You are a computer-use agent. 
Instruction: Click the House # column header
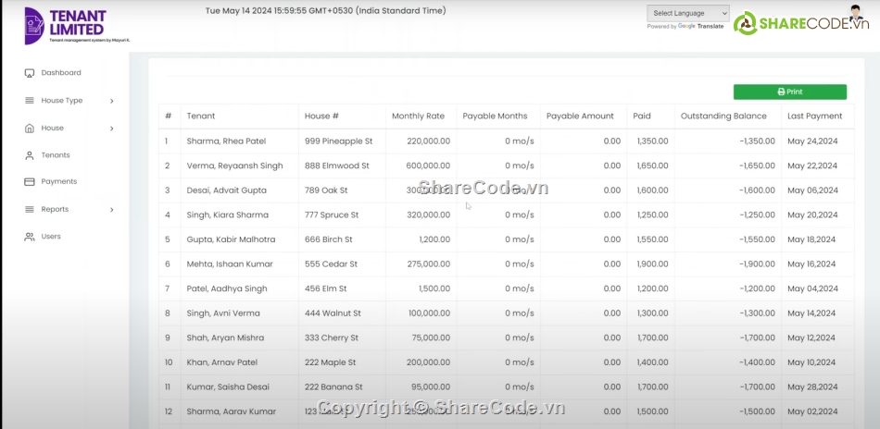click(321, 116)
